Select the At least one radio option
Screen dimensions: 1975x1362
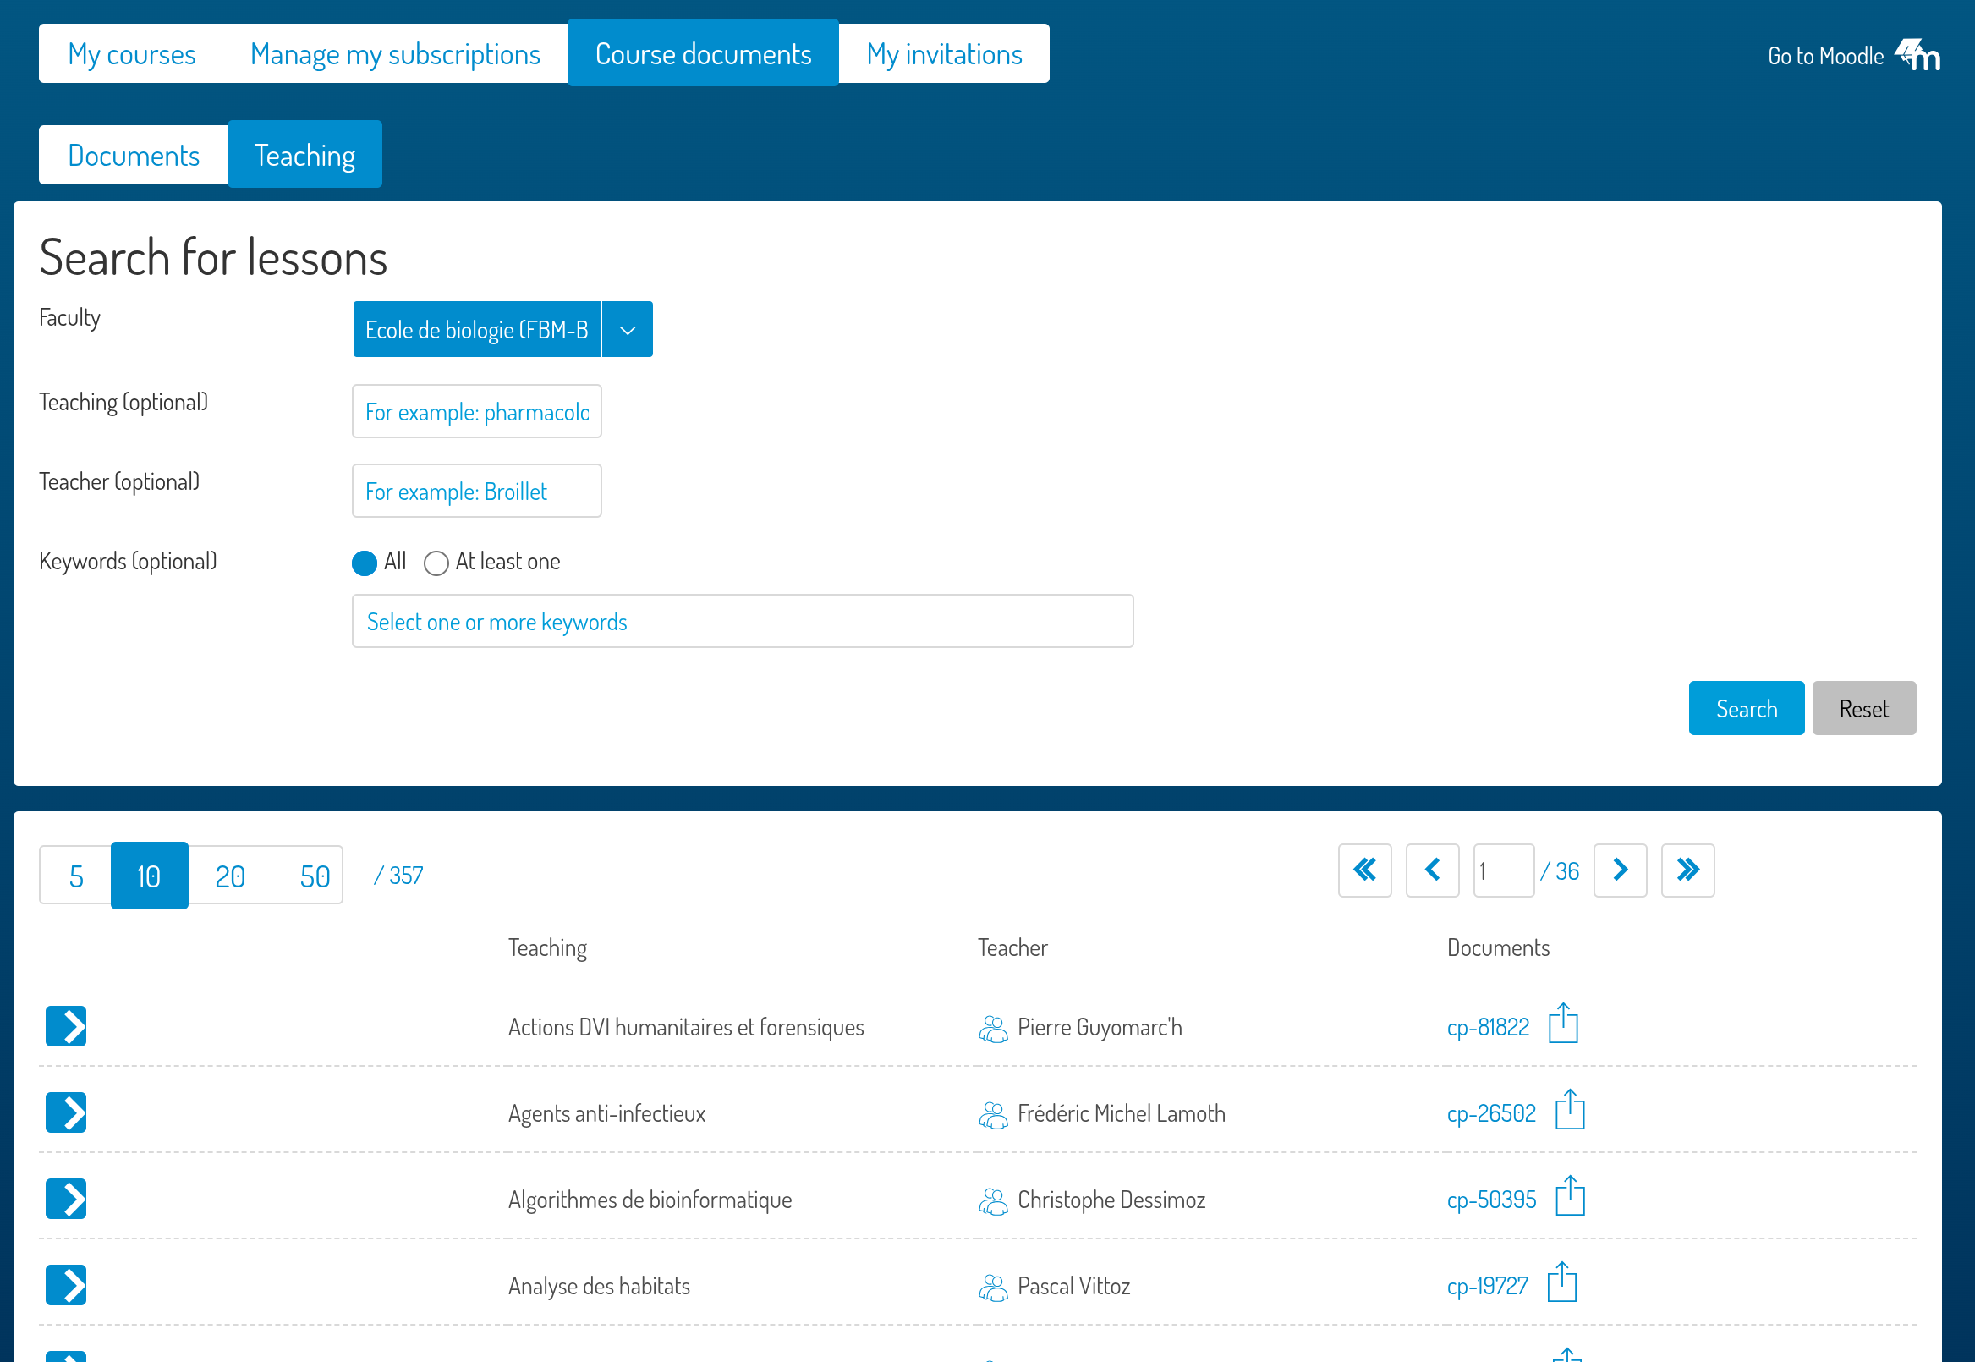tap(436, 563)
